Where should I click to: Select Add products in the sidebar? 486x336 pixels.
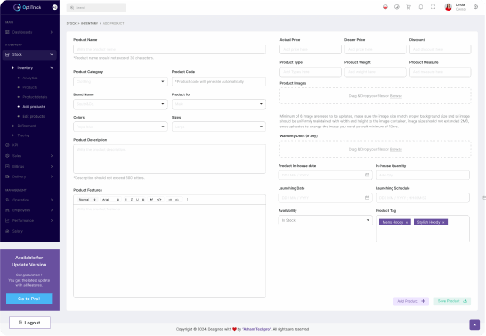tap(34, 107)
